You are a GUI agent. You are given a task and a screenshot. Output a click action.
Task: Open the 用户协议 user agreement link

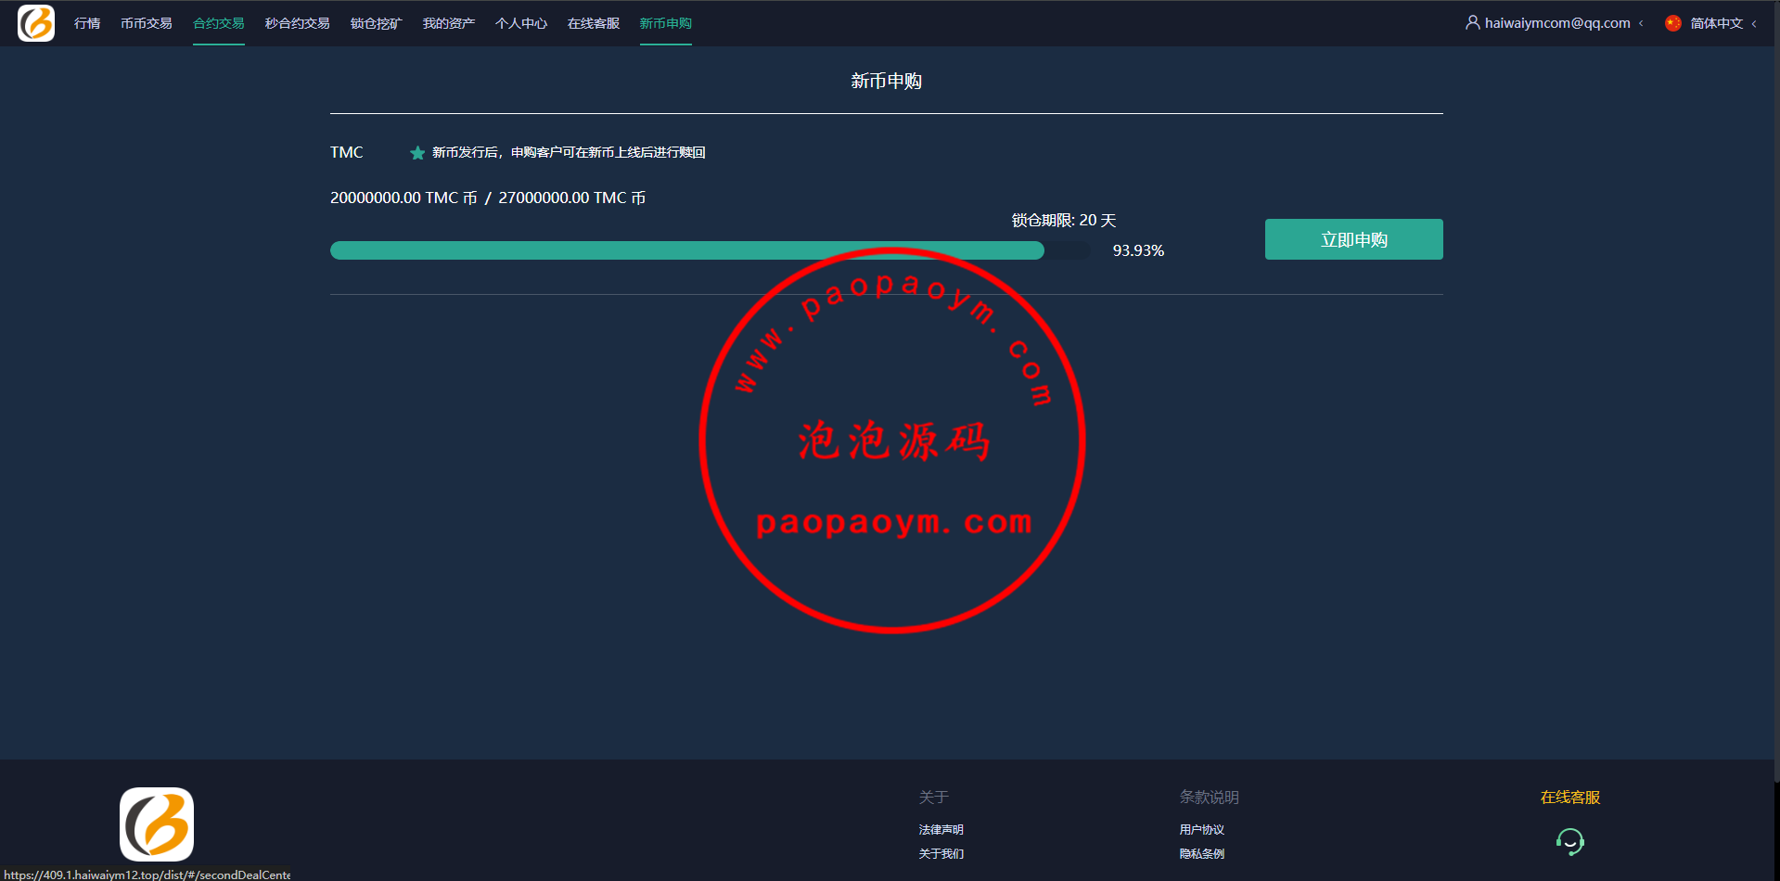point(1202,830)
